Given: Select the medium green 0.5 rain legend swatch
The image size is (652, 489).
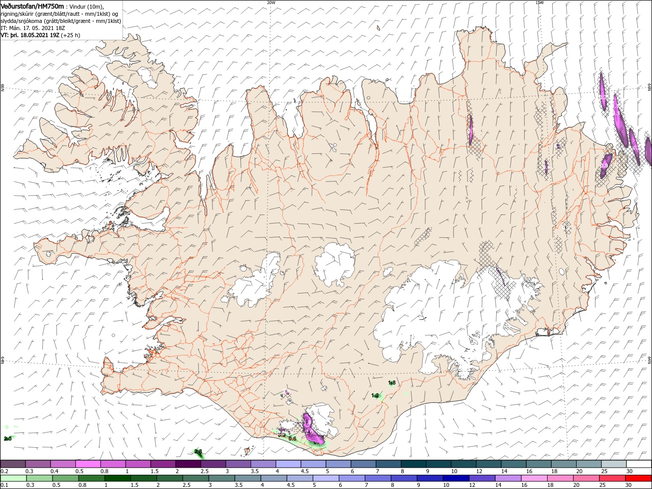Looking at the screenshot, I should point(66,478).
